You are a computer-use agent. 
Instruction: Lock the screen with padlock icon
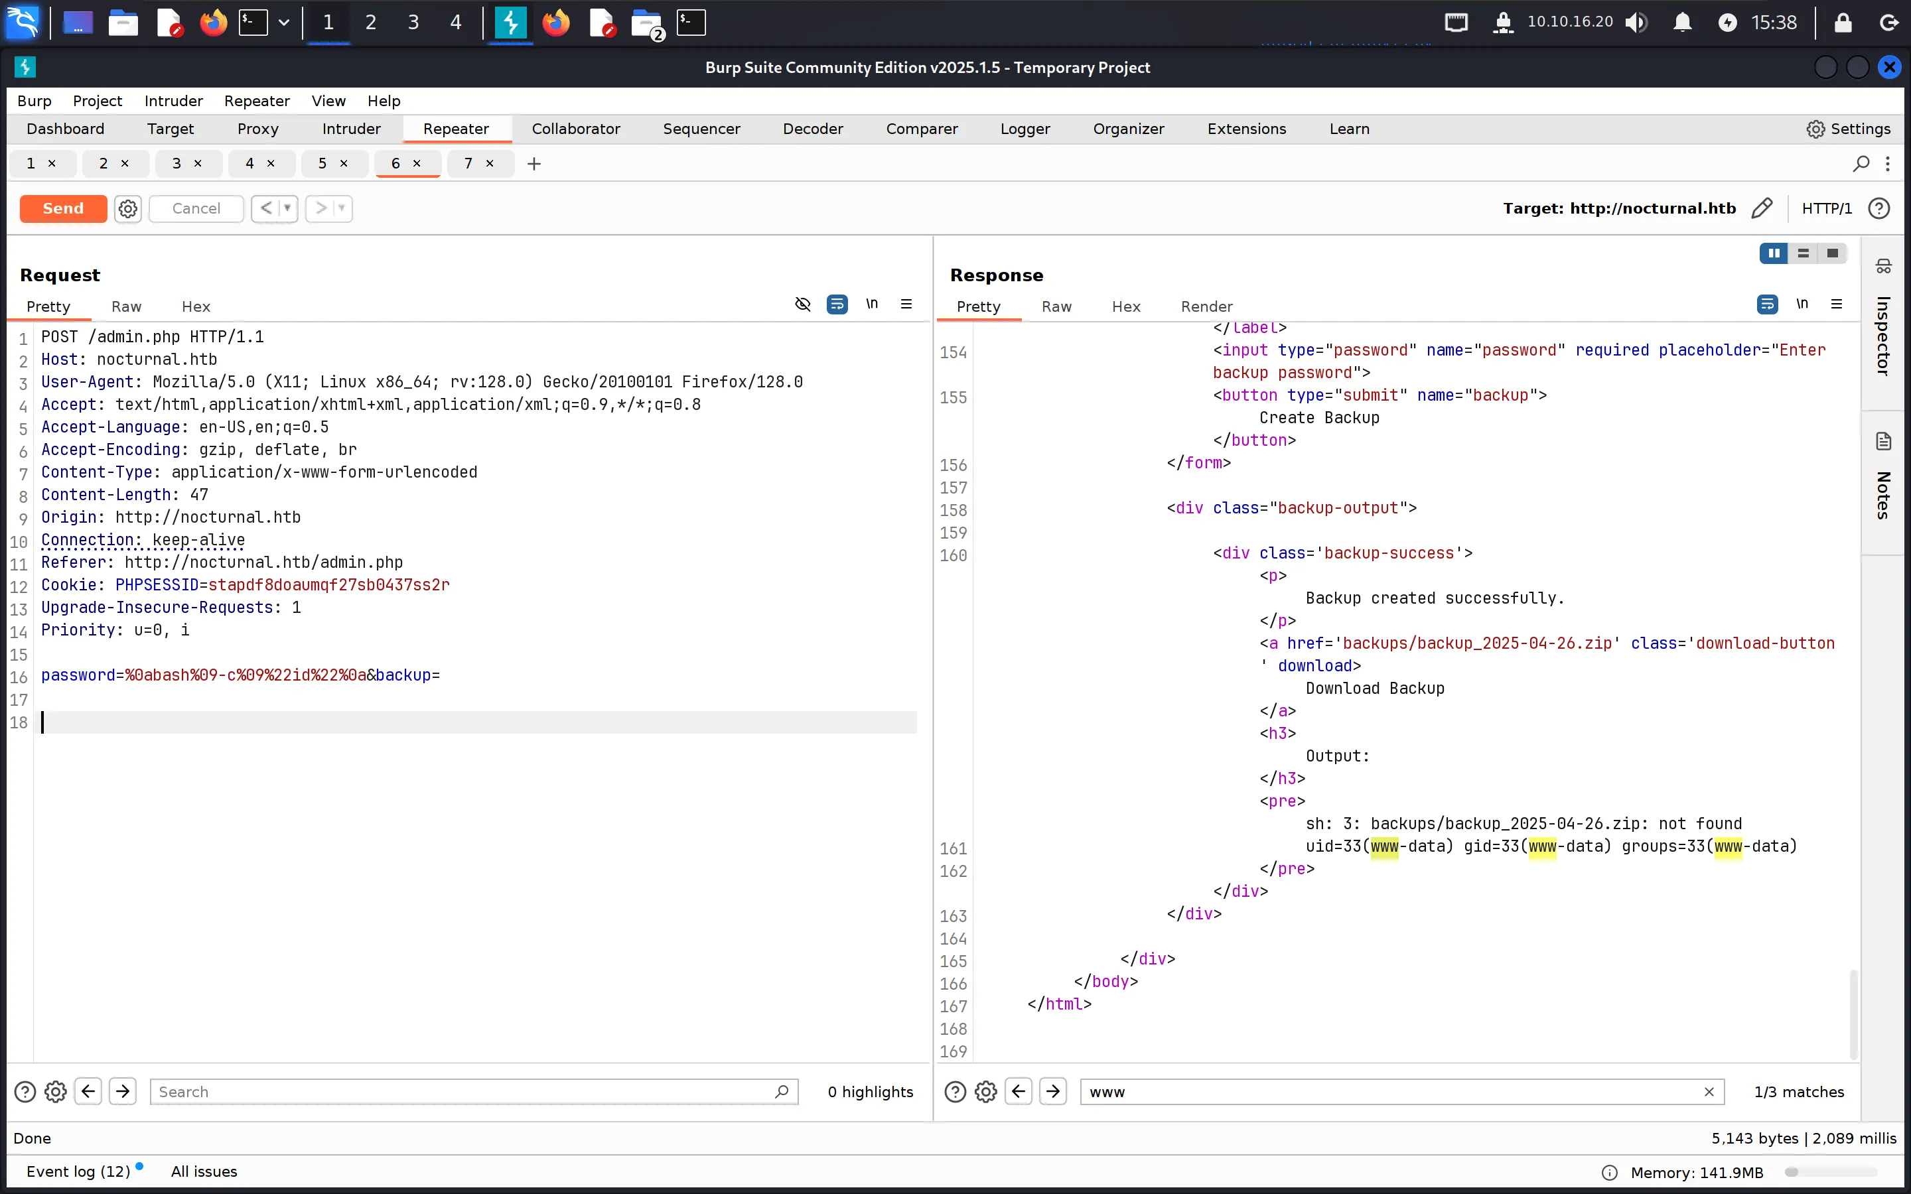click(x=1843, y=22)
